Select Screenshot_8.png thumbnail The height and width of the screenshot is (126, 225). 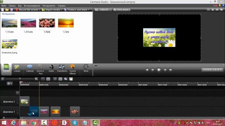pos(9,44)
